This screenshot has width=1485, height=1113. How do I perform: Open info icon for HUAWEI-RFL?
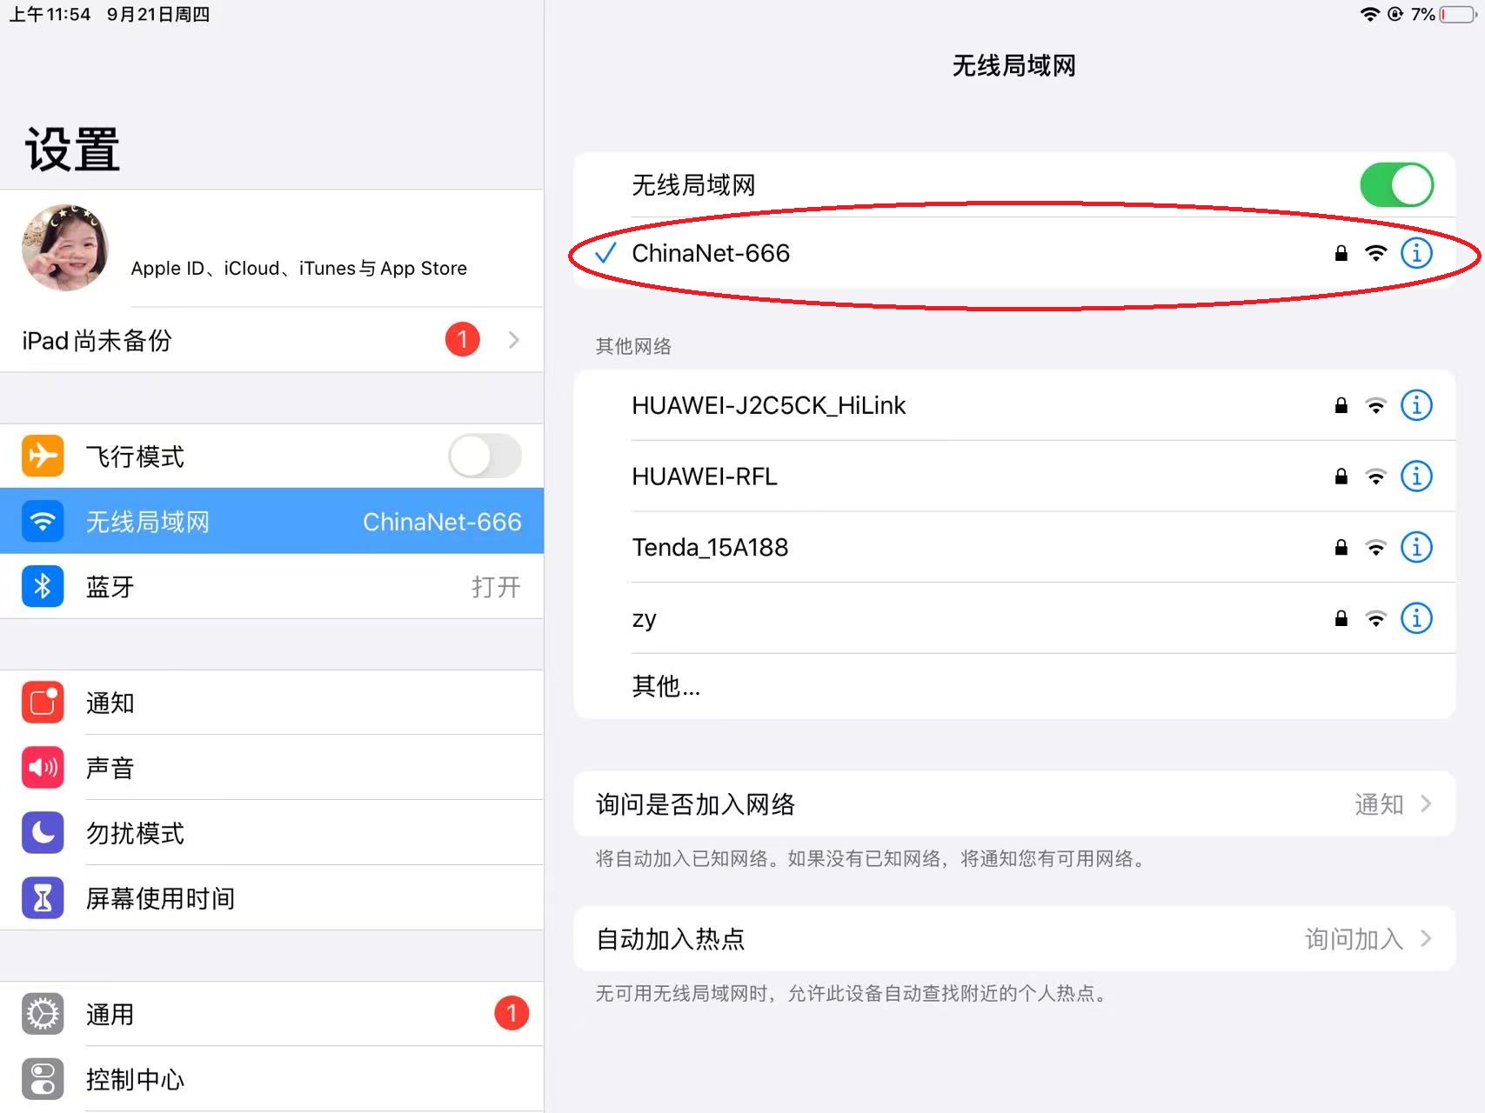(1416, 477)
